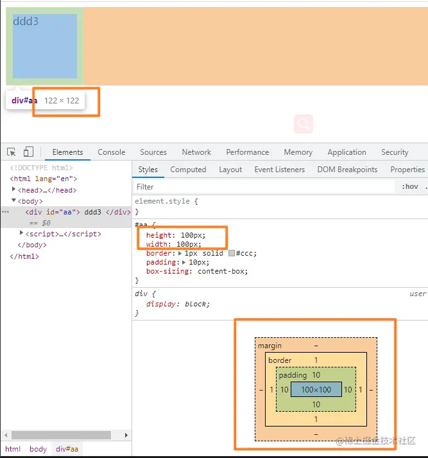Select the html lang="en" node
The height and width of the screenshot is (458, 428).
(x=44, y=179)
